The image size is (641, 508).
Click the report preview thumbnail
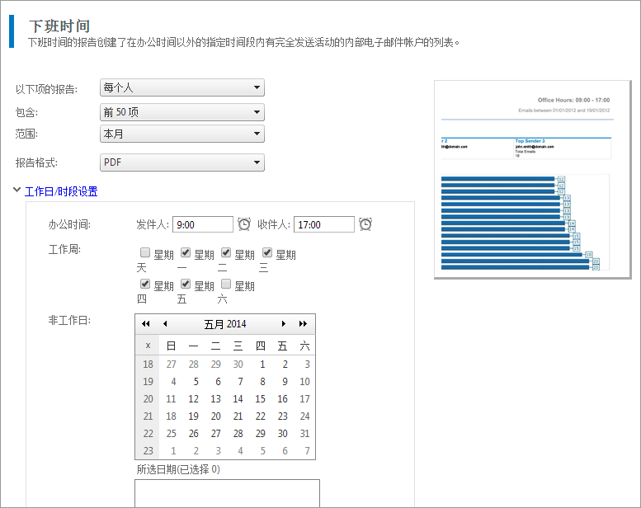coord(531,179)
